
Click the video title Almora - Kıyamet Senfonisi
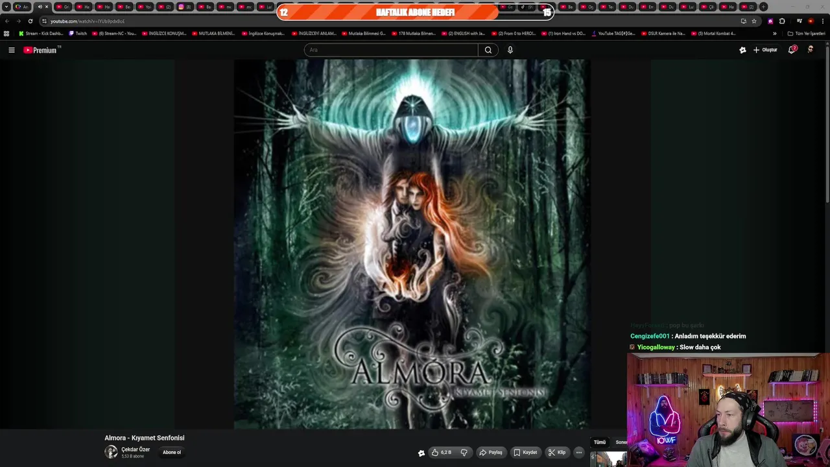point(145,438)
